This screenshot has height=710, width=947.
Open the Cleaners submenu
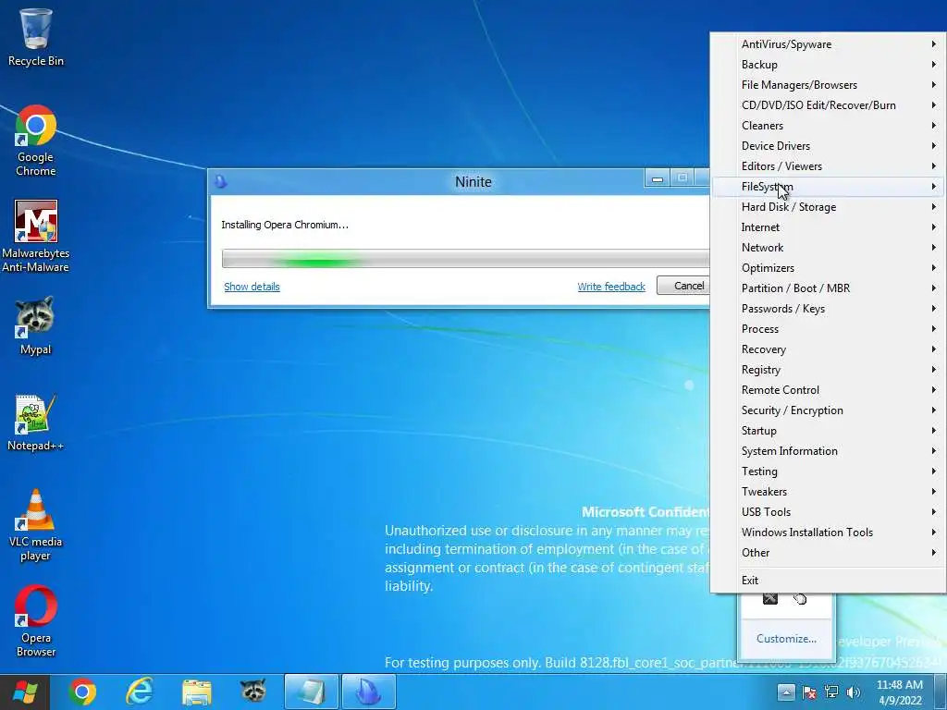[827, 126]
